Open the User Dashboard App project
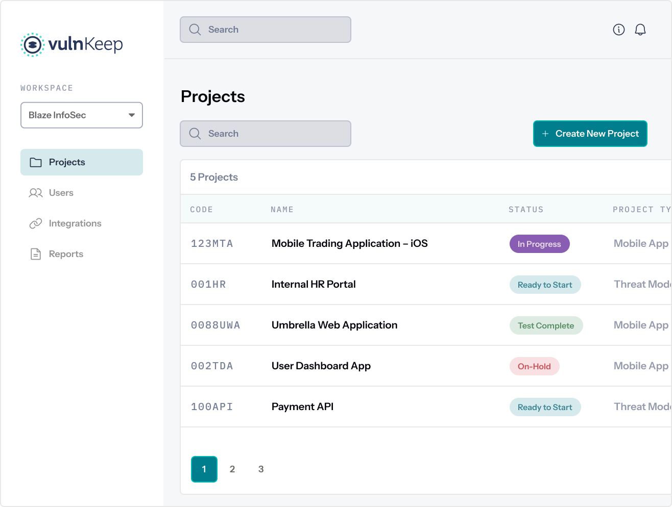672x507 pixels. [321, 366]
